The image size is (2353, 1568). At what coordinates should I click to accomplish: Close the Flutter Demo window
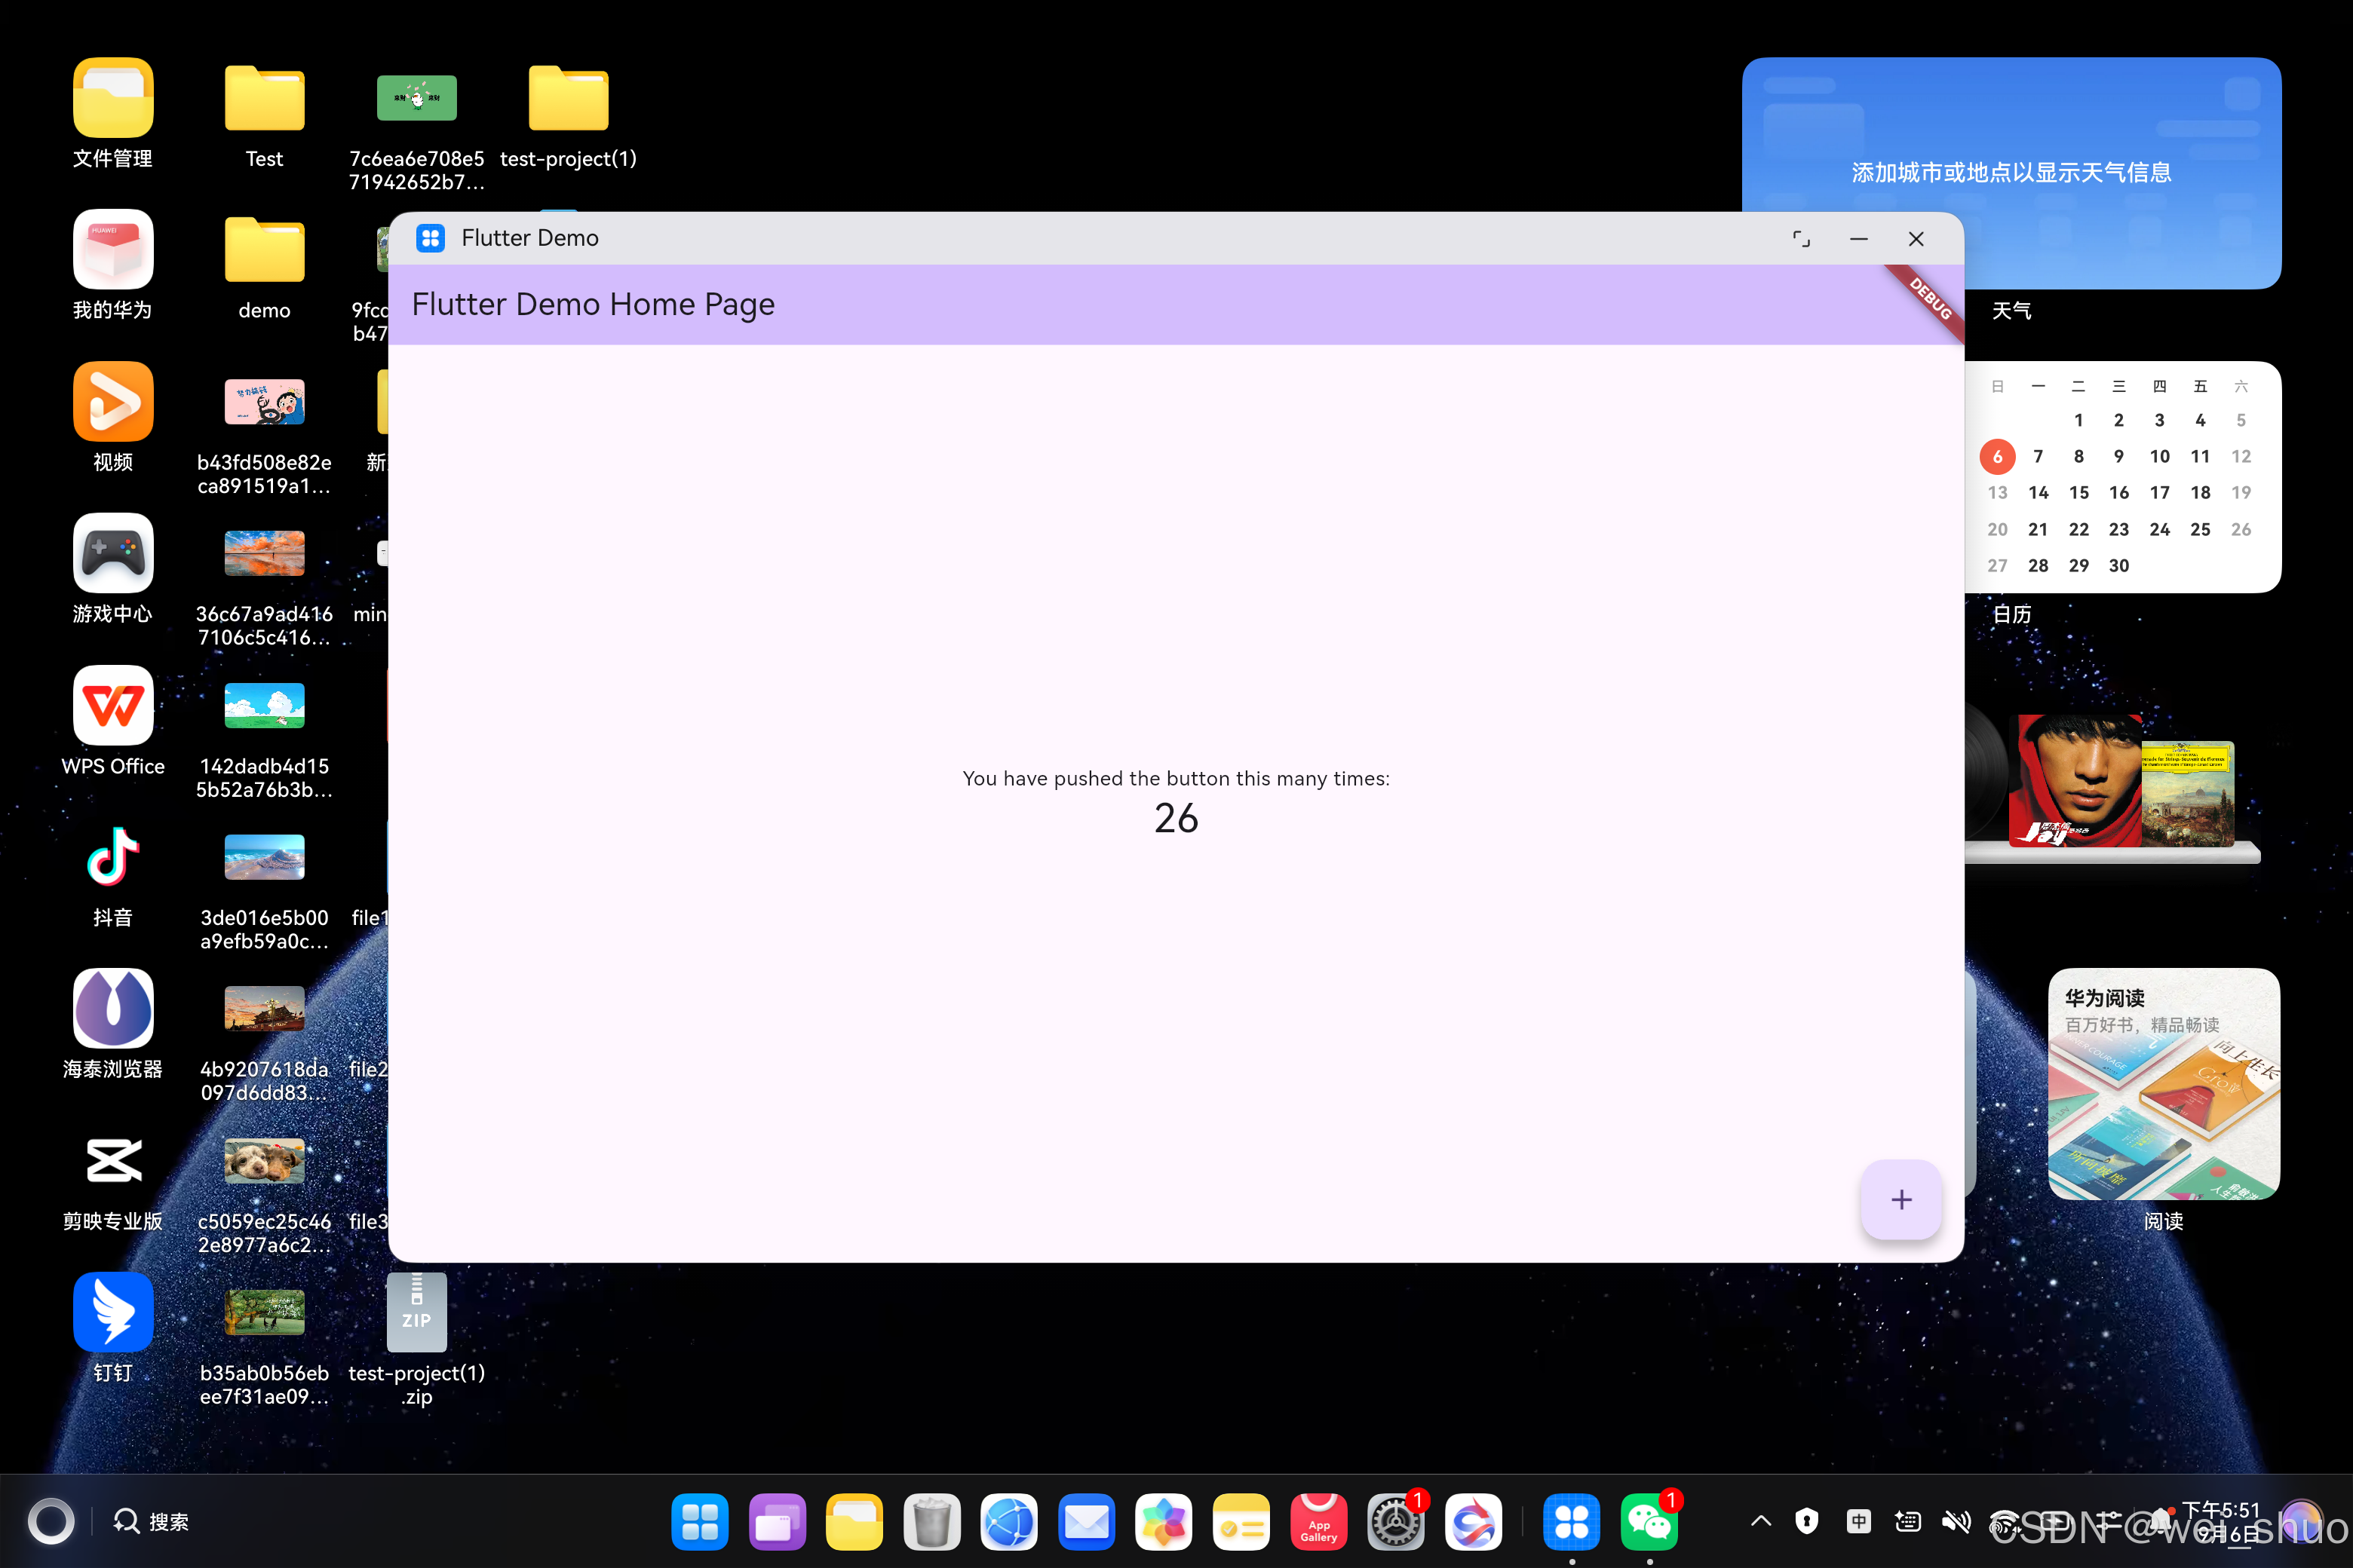(1916, 239)
